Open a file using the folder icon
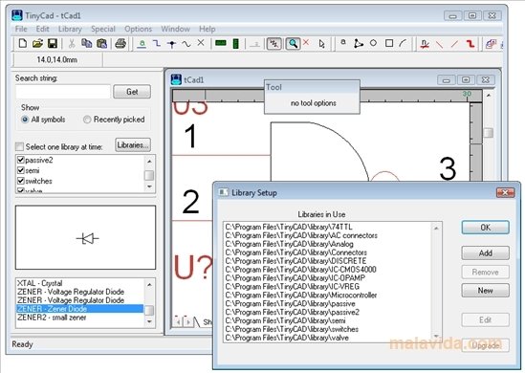Screen dimensions: 525x373 pyautogui.click(x=37, y=44)
